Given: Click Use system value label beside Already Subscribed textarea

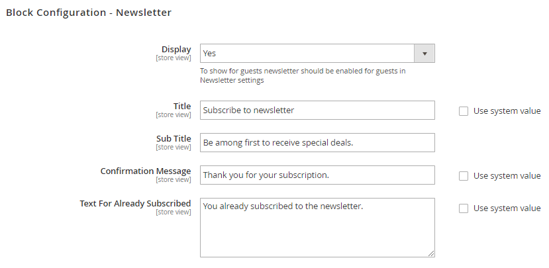Looking at the screenshot, I should click(507, 208).
